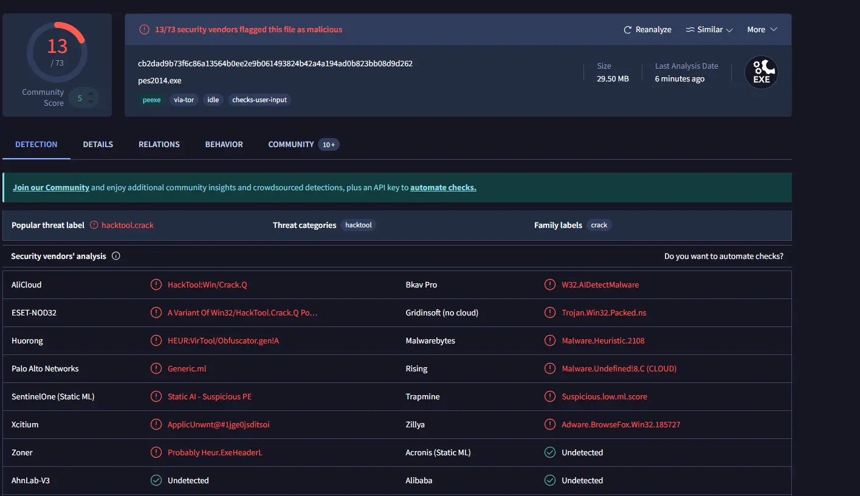Click the automate checks link in banner
The width and height of the screenshot is (860, 496).
pos(443,187)
